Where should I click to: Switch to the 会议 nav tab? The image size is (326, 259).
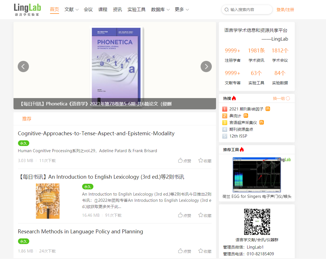click(x=88, y=10)
